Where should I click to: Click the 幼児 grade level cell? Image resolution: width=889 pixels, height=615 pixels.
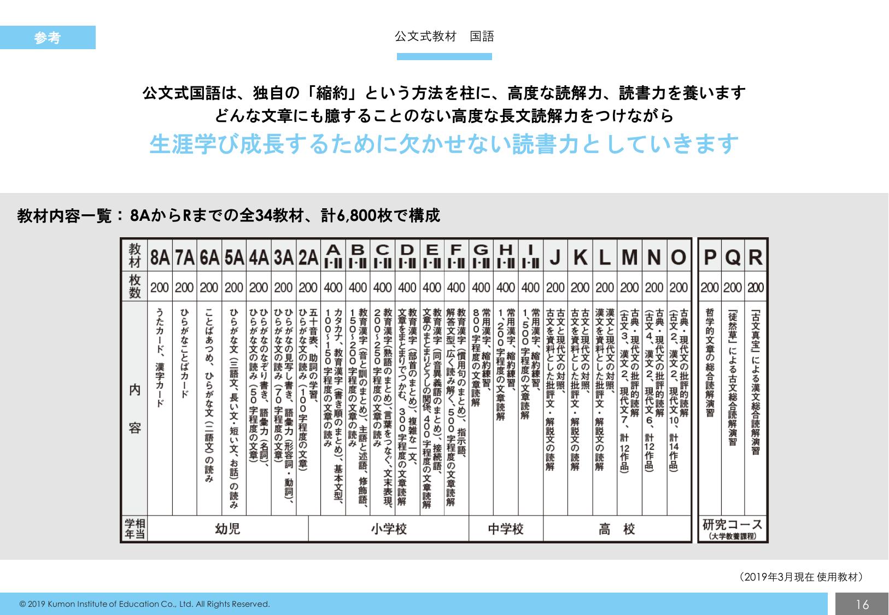click(x=227, y=529)
